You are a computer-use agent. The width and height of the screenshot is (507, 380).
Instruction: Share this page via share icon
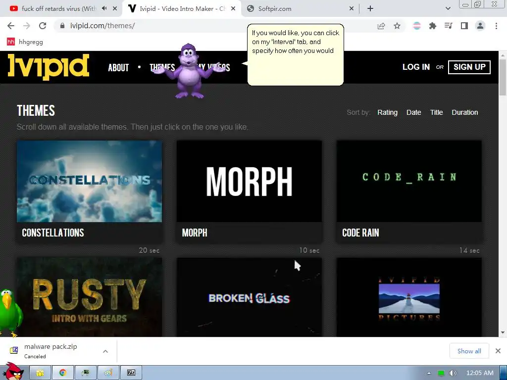(381, 26)
